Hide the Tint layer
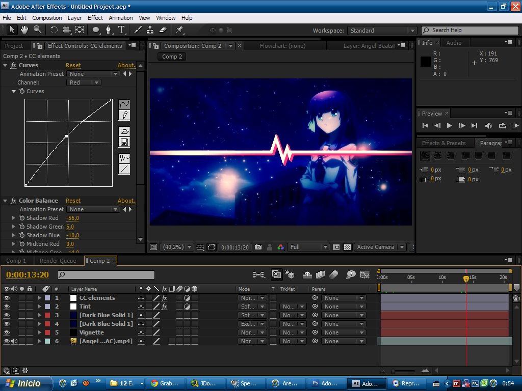Screen dimensions: 522x391 [x=6, y=306]
